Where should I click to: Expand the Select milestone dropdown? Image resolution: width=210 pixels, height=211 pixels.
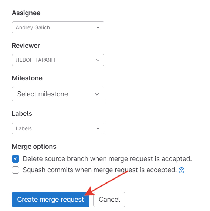(x=58, y=94)
